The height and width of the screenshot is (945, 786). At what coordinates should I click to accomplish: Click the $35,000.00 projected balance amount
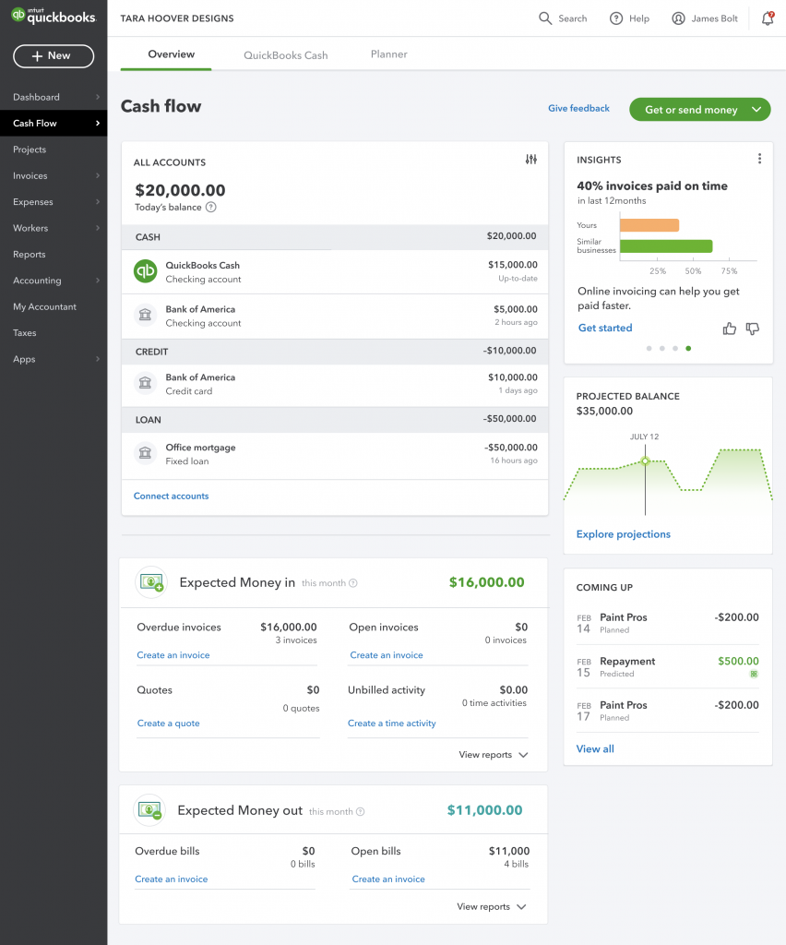[604, 411]
